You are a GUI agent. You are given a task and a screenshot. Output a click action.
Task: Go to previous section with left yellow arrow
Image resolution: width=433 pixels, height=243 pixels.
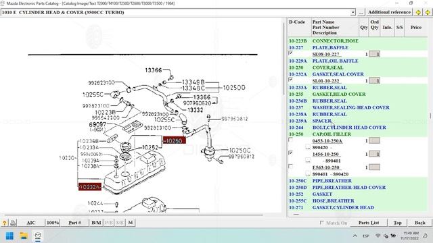point(418,12)
